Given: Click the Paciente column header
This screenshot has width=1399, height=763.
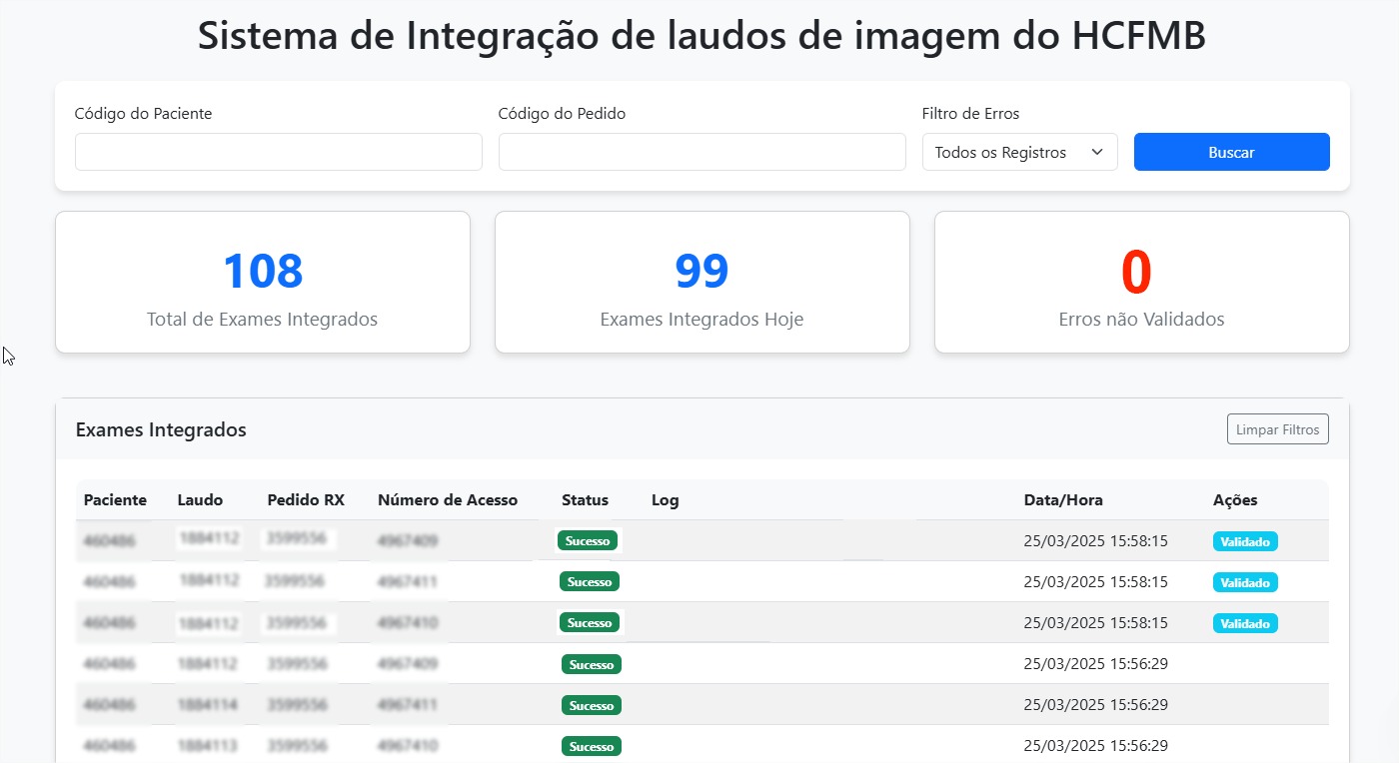Looking at the screenshot, I should click(x=115, y=500).
